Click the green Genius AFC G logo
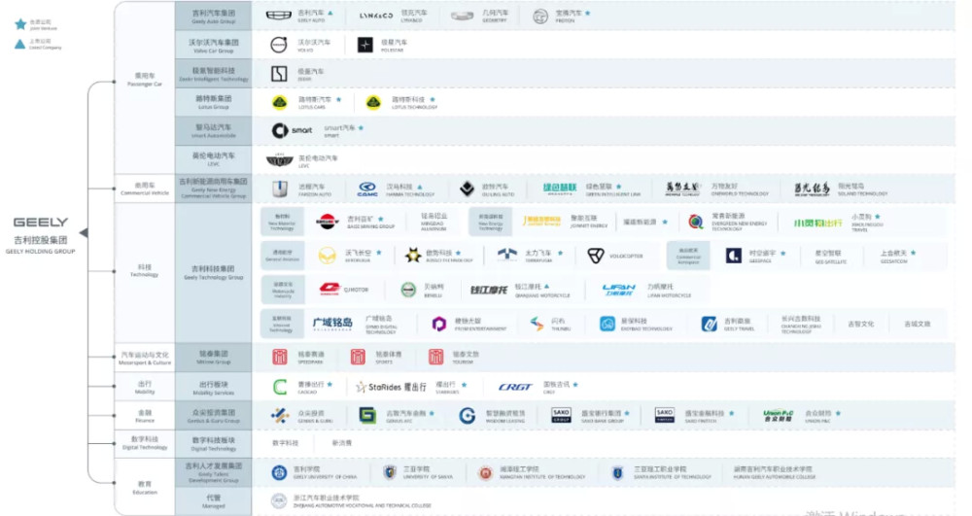Viewport: 972px width, 516px height. (367, 416)
